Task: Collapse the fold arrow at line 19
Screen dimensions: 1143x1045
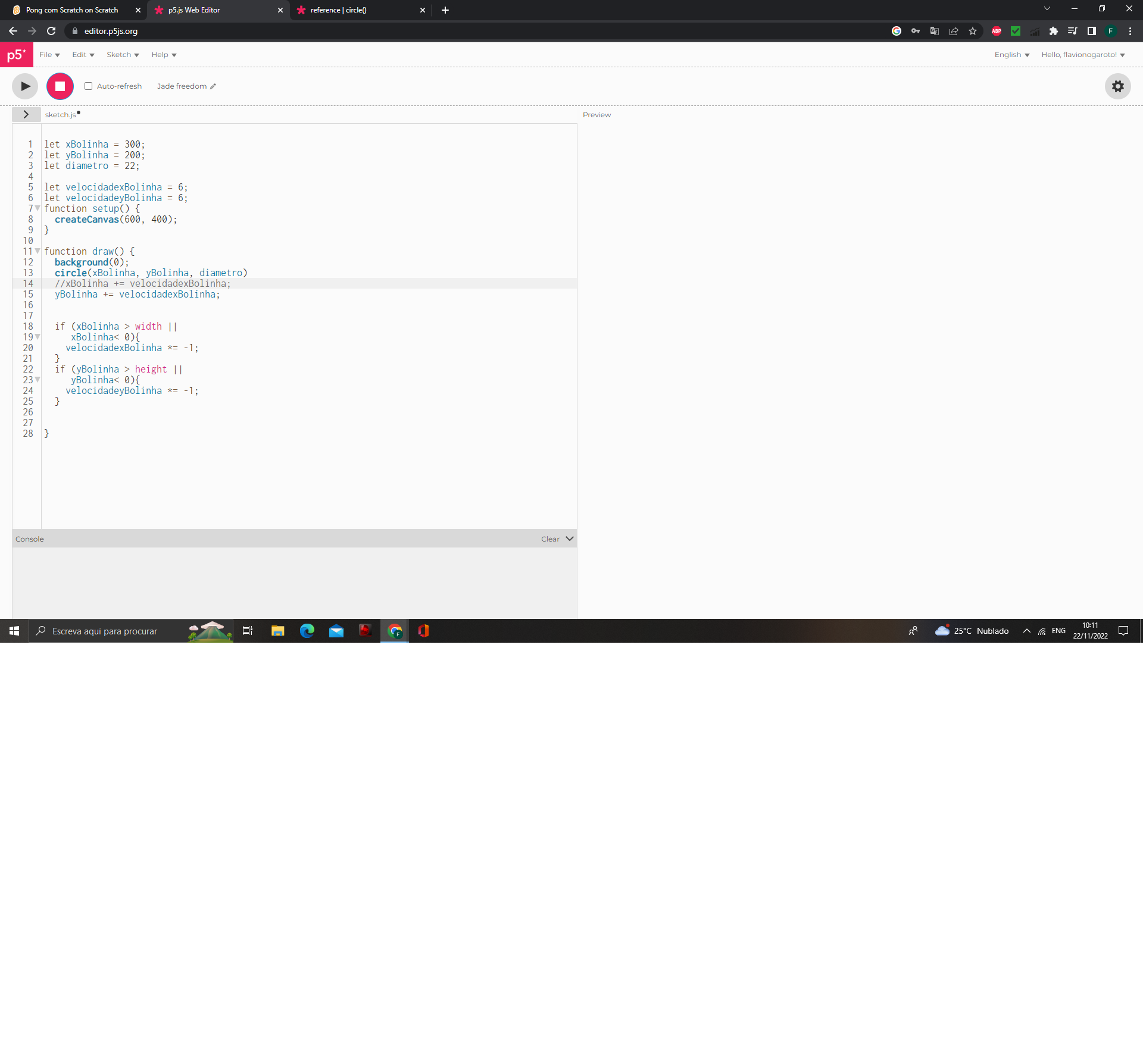Action: 38,337
